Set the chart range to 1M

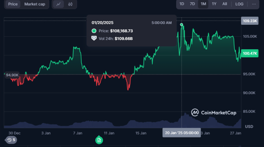203,4
